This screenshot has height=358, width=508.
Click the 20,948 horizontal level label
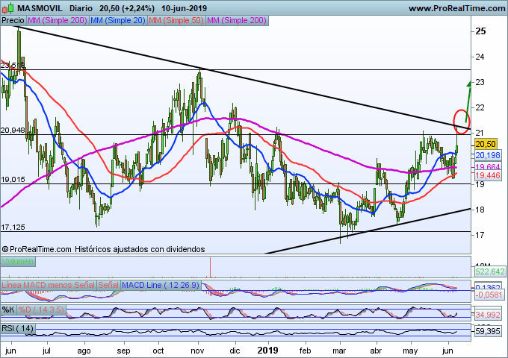pyautogui.click(x=13, y=131)
